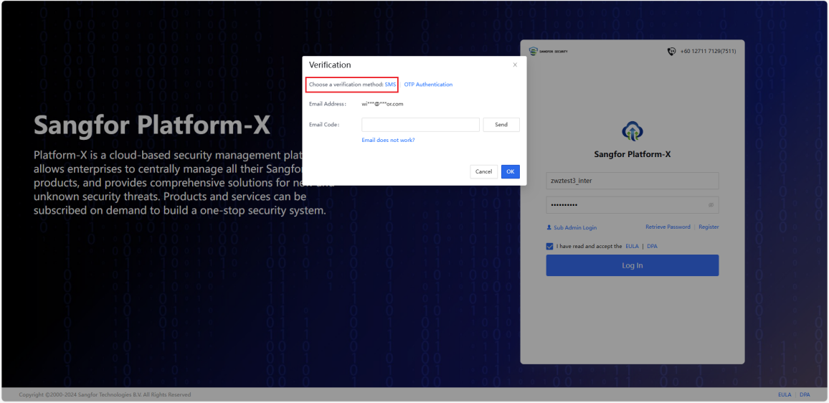This screenshot has height=403, width=829.
Task: Open the Register link
Action: pyautogui.click(x=709, y=227)
